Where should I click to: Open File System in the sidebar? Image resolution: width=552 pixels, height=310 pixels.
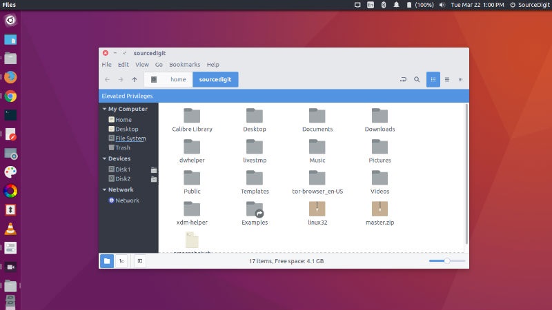(x=130, y=138)
